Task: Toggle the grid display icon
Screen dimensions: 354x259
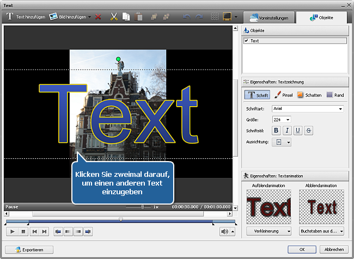Action: 215,17
